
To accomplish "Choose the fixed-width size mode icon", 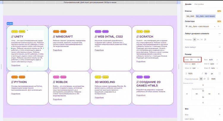I will (198, 40).
